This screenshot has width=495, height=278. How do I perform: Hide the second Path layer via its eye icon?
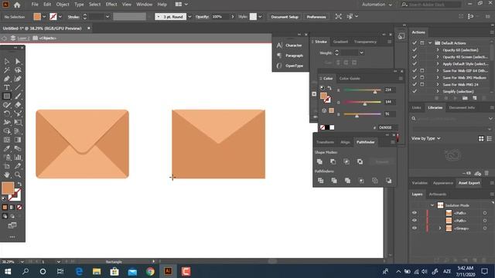point(415,221)
